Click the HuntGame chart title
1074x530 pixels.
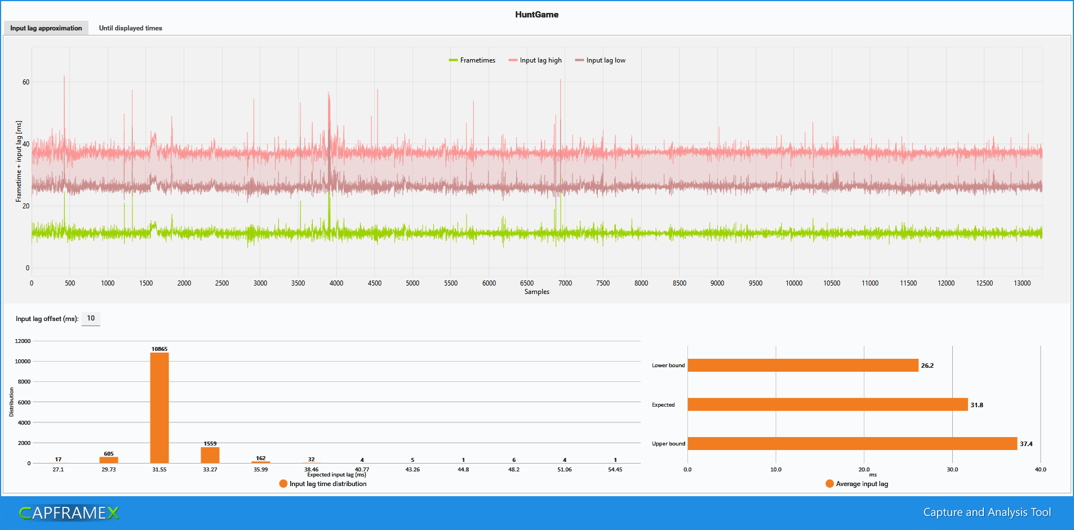pos(537,15)
